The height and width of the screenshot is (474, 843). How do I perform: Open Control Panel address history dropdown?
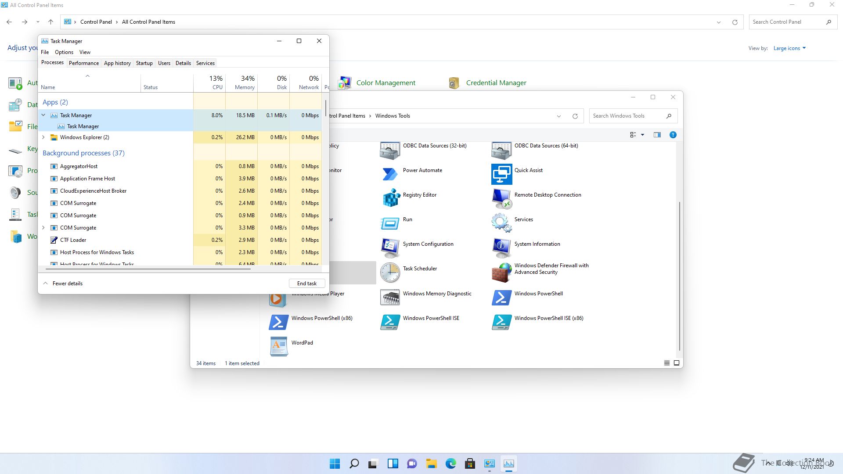[x=719, y=22]
